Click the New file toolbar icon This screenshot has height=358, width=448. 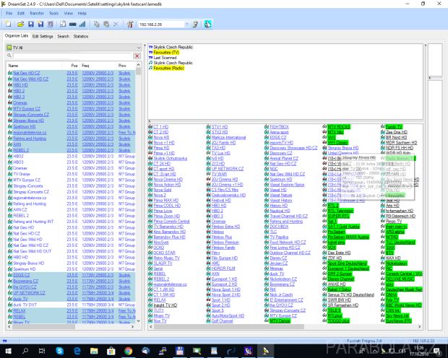[x=8, y=25]
